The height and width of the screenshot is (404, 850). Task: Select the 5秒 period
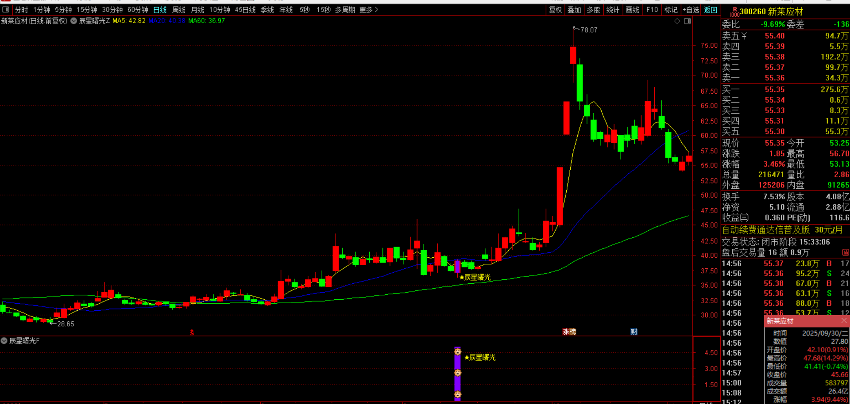click(x=305, y=10)
